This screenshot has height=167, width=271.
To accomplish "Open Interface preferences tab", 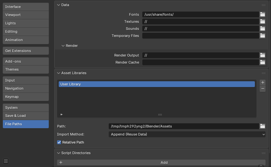I will tap(26, 7).
